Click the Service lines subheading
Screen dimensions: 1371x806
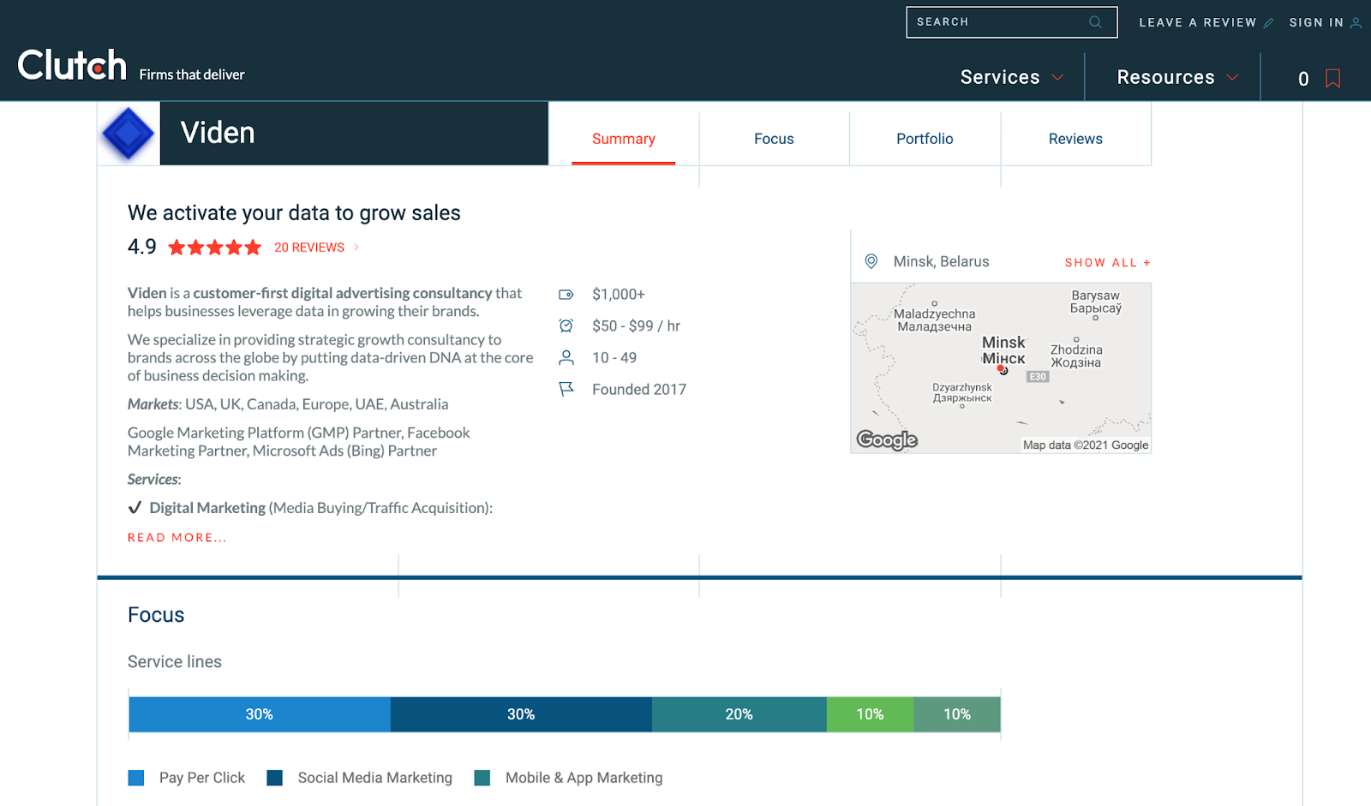click(x=175, y=662)
